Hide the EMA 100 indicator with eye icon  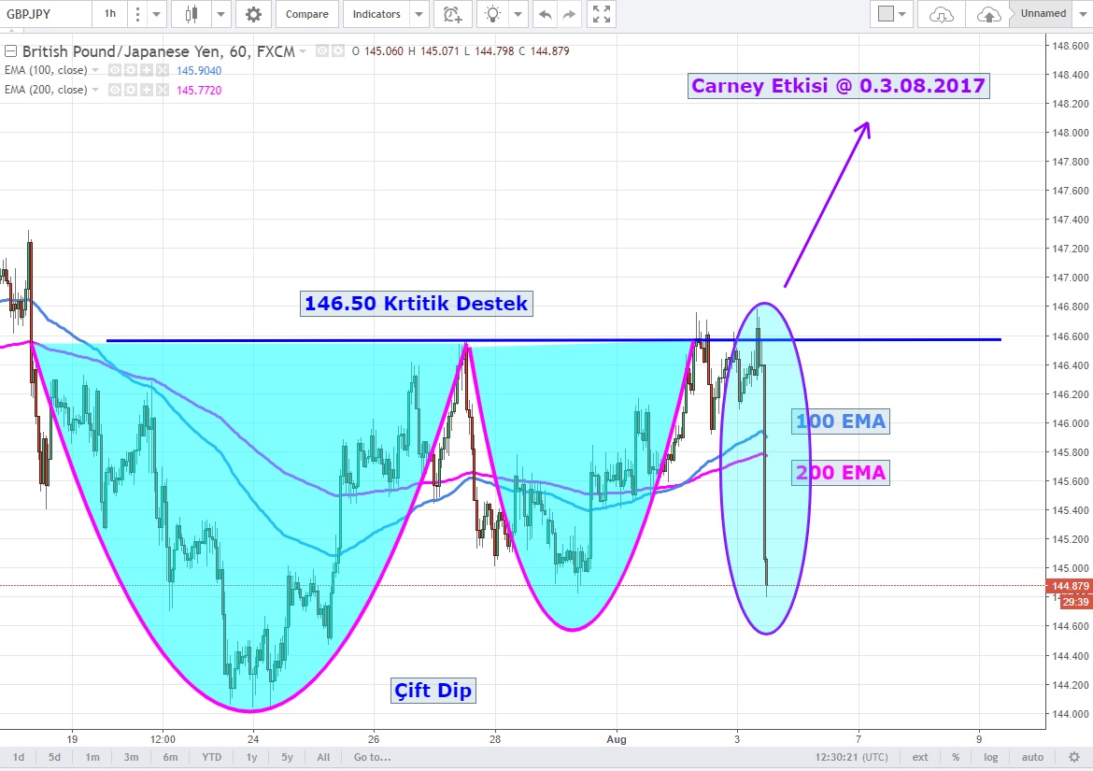click(x=115, y=71)
